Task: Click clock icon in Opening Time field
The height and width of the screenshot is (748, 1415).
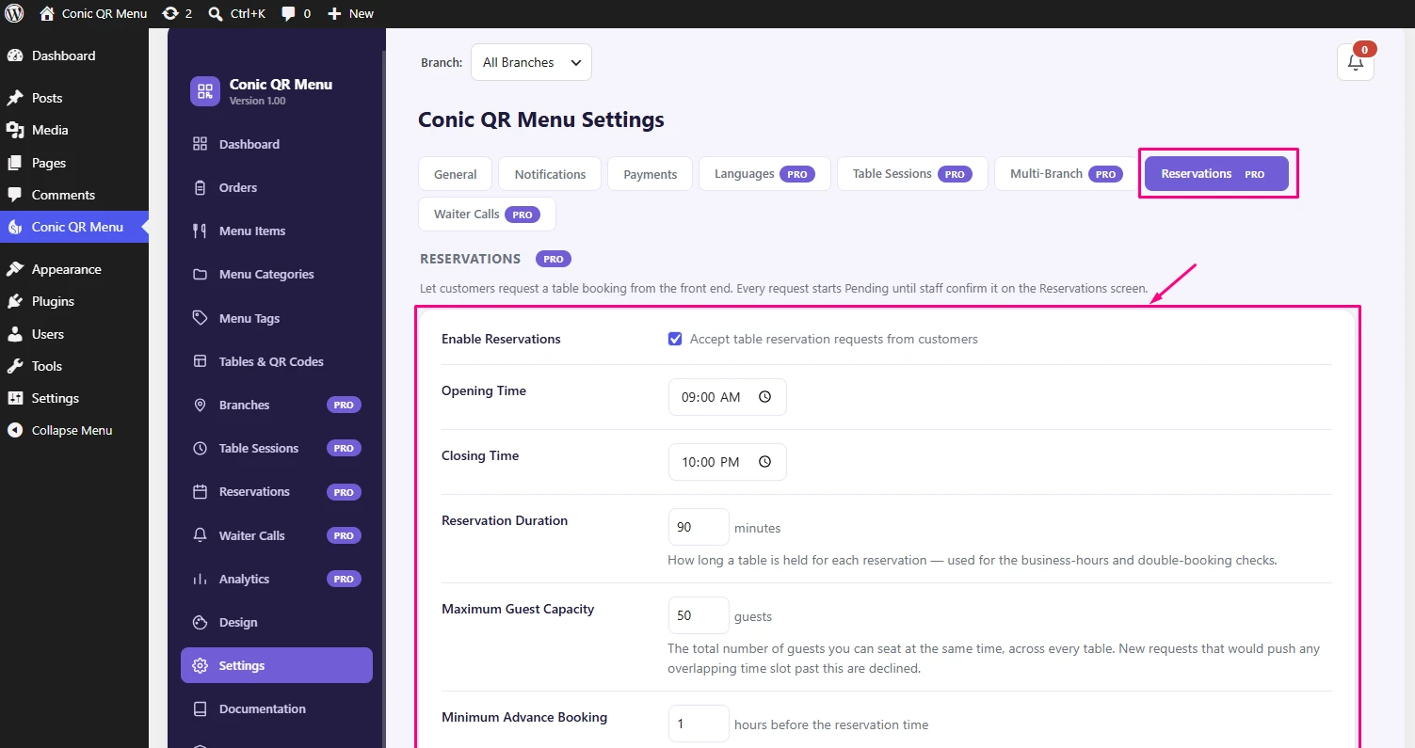Action: (x=764, y=397)
